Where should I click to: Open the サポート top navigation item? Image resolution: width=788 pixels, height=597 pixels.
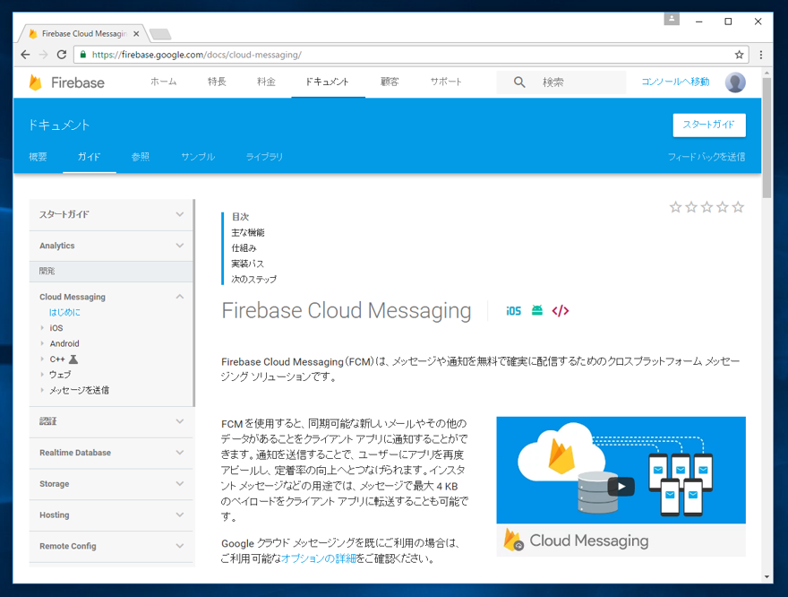pyautogui.click(x=446, y=82)
